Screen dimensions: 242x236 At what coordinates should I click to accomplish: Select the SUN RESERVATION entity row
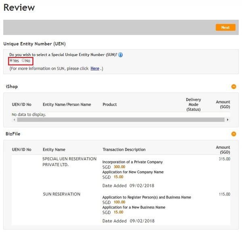[x=61, y=194]
